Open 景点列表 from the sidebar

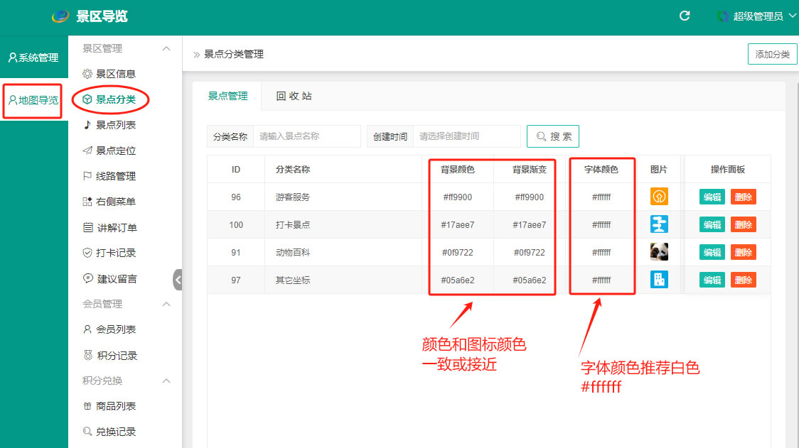115,125
